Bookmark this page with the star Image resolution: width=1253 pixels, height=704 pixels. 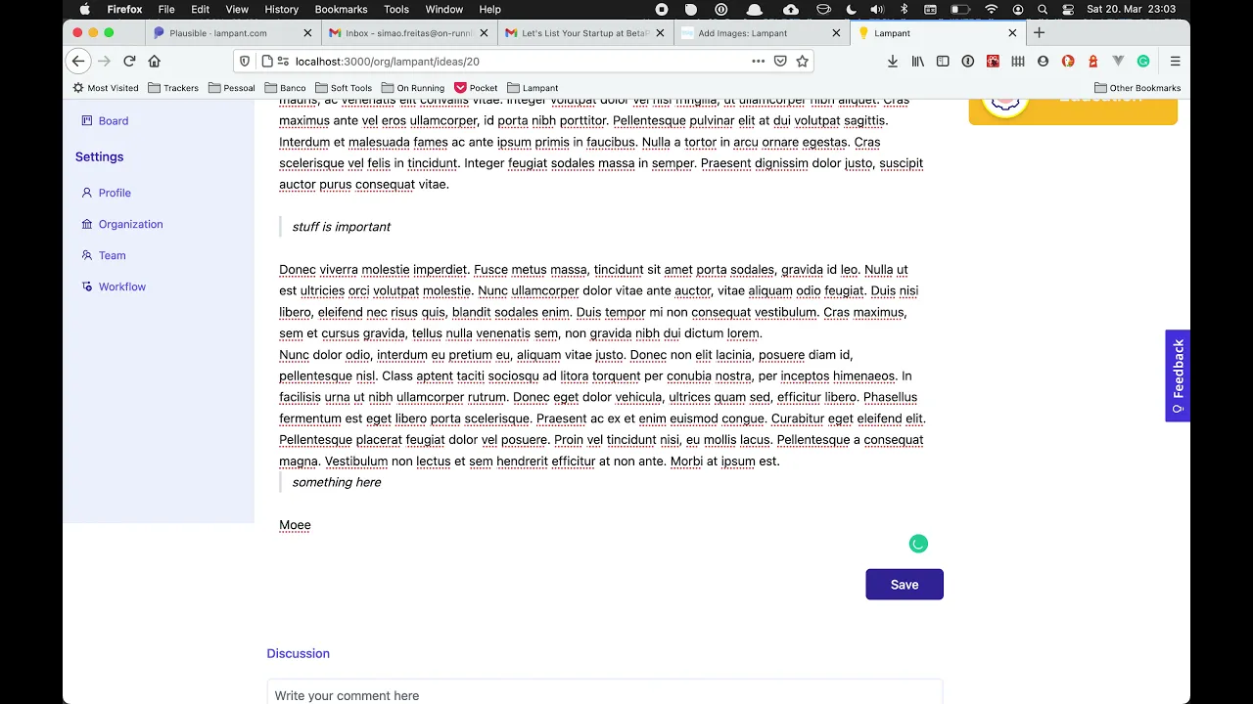tap(802, 61)
